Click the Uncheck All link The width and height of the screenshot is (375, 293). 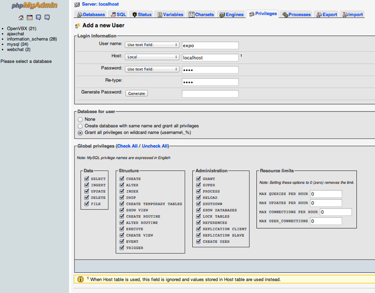click(155, 146)
